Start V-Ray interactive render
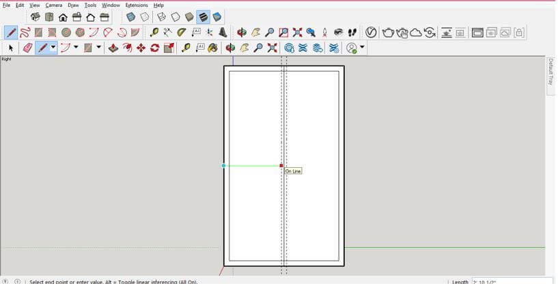The image size is (558, 288). pyautogui.click(x=402, y=33)
